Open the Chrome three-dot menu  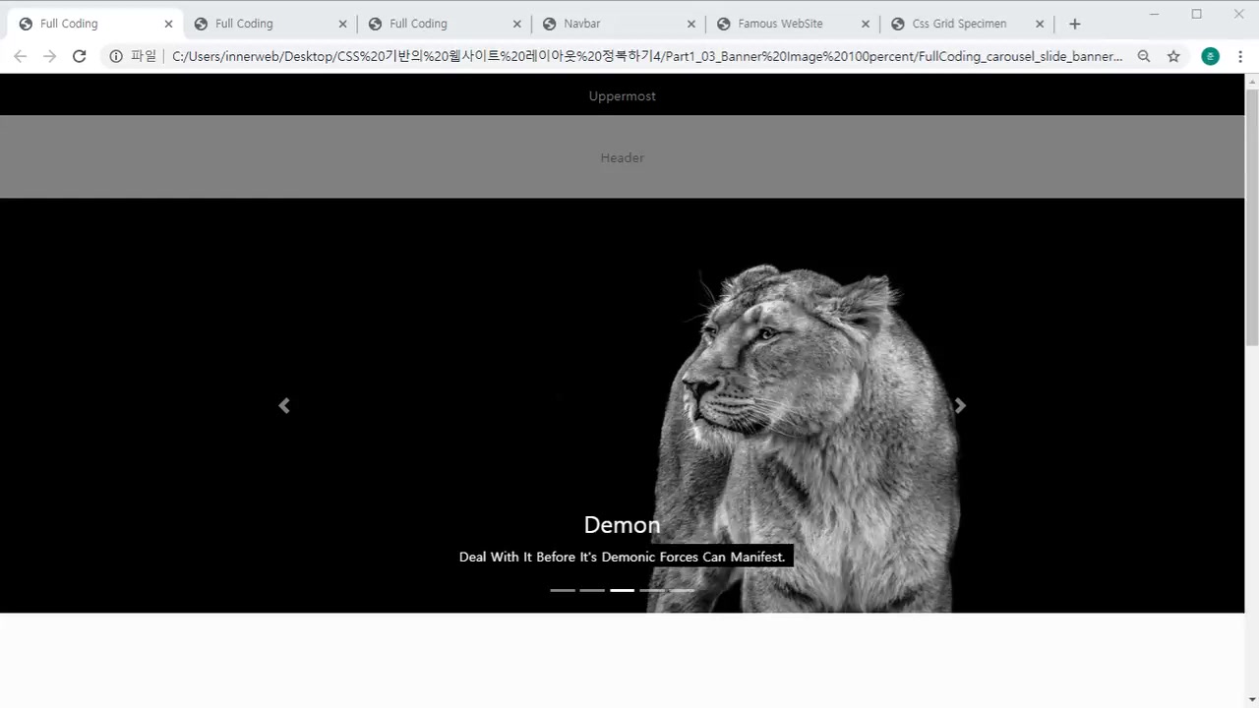(1240, 57)
